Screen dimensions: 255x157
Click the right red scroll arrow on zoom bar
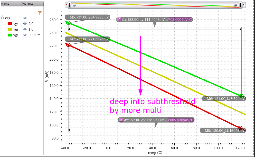244,5
